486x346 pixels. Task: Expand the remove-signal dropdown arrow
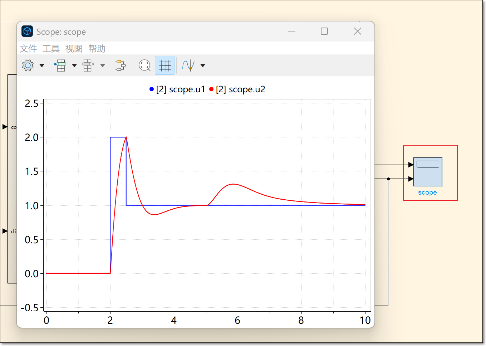tap(103, 65)
